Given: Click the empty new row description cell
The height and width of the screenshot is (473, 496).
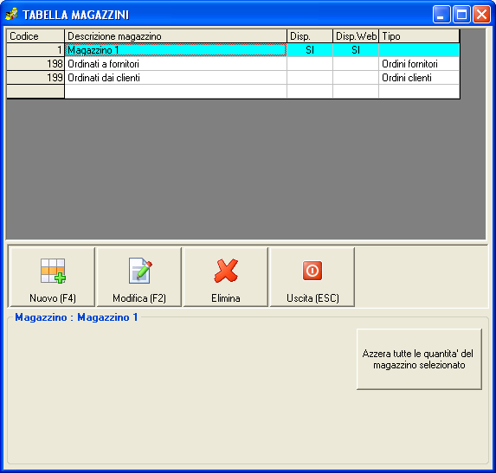Looking at the screenshot, I should pos(176,92).
